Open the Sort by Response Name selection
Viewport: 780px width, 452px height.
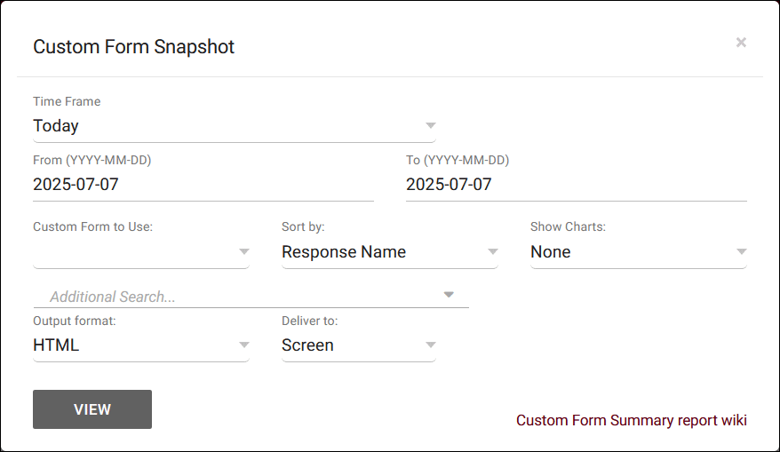pyautogui.click(x=380, y=252)
